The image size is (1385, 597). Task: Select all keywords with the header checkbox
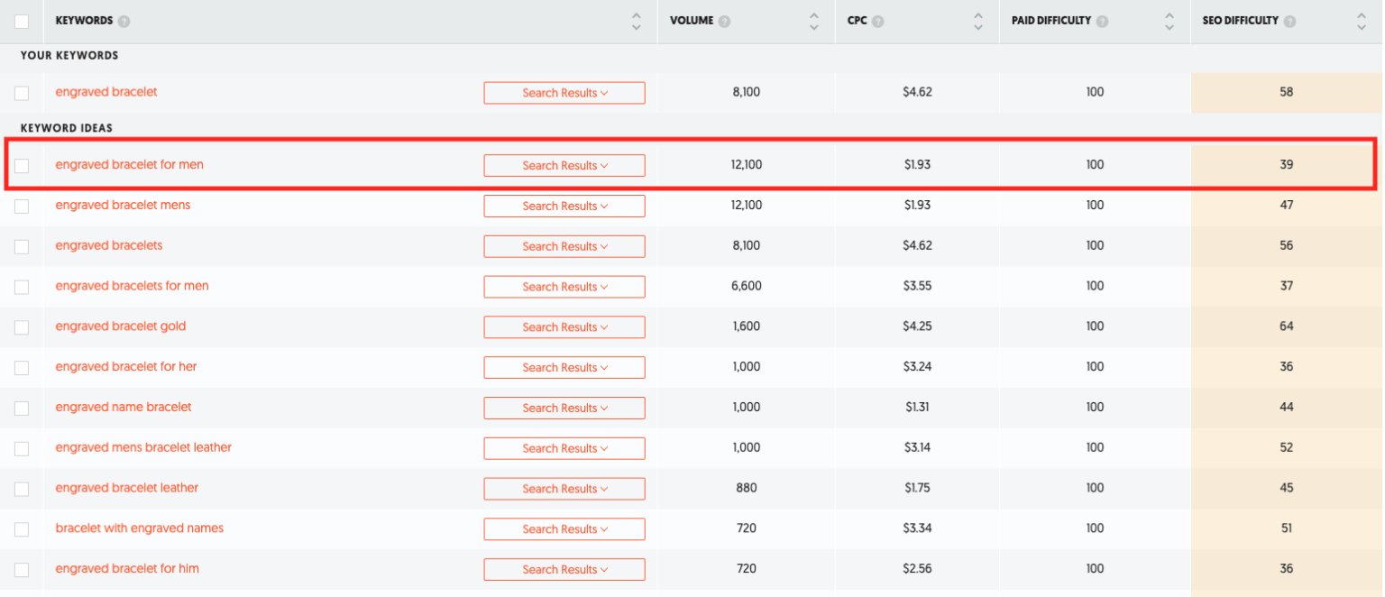tap(22, 20)
